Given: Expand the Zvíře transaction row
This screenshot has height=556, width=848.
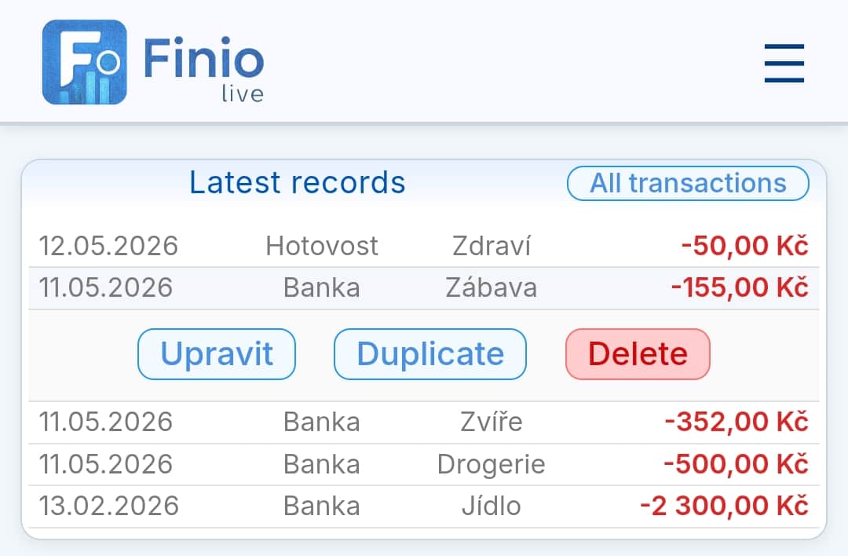Looking at the screenshot, I should 423,422.
